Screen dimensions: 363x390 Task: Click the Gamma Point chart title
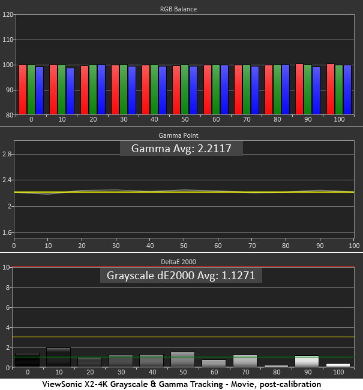[x=181, y=136]
